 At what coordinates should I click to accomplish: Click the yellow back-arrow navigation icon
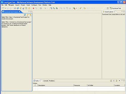click(x=85, y=8)
